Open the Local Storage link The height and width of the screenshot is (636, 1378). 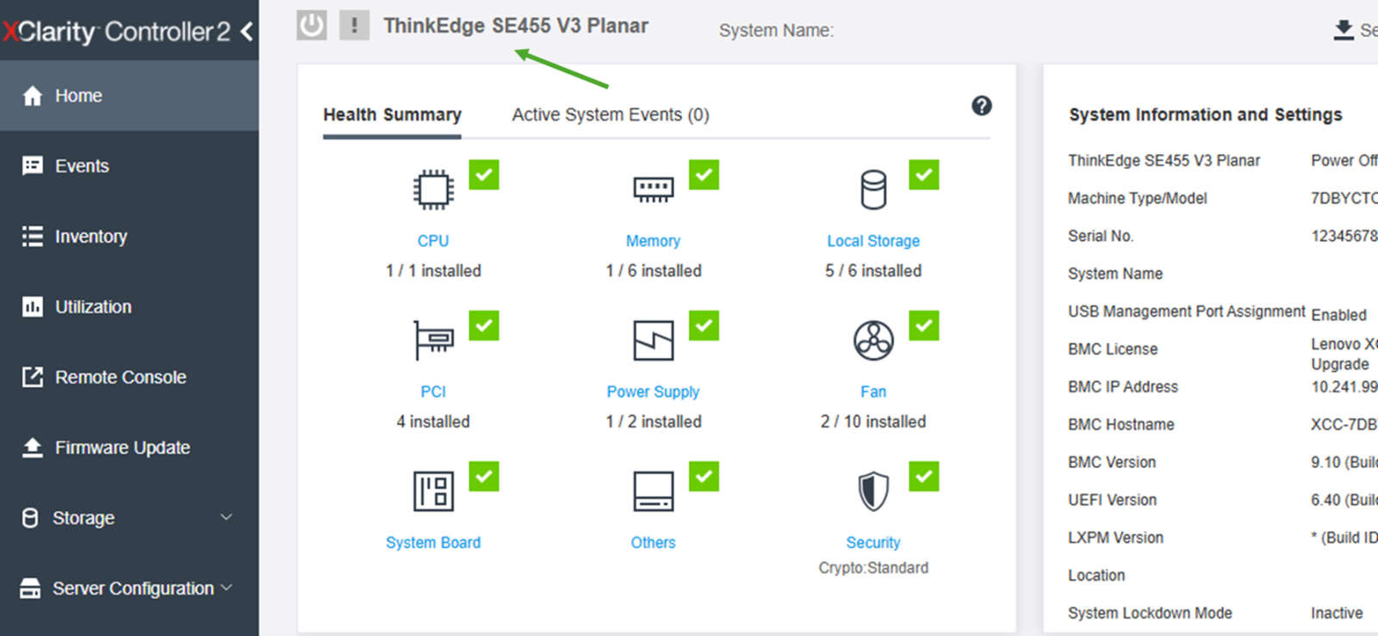tap(873, 241)
